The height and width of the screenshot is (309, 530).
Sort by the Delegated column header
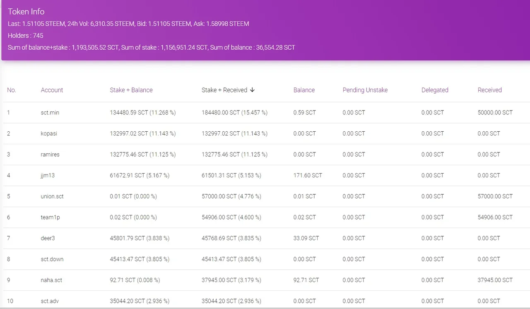(435, 90)
